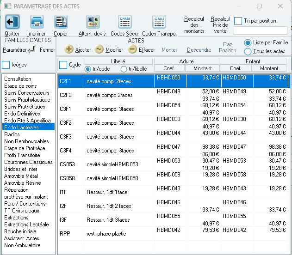Click the yellow plus Ajouter icon
292x255 pixels.
point(68,49)
